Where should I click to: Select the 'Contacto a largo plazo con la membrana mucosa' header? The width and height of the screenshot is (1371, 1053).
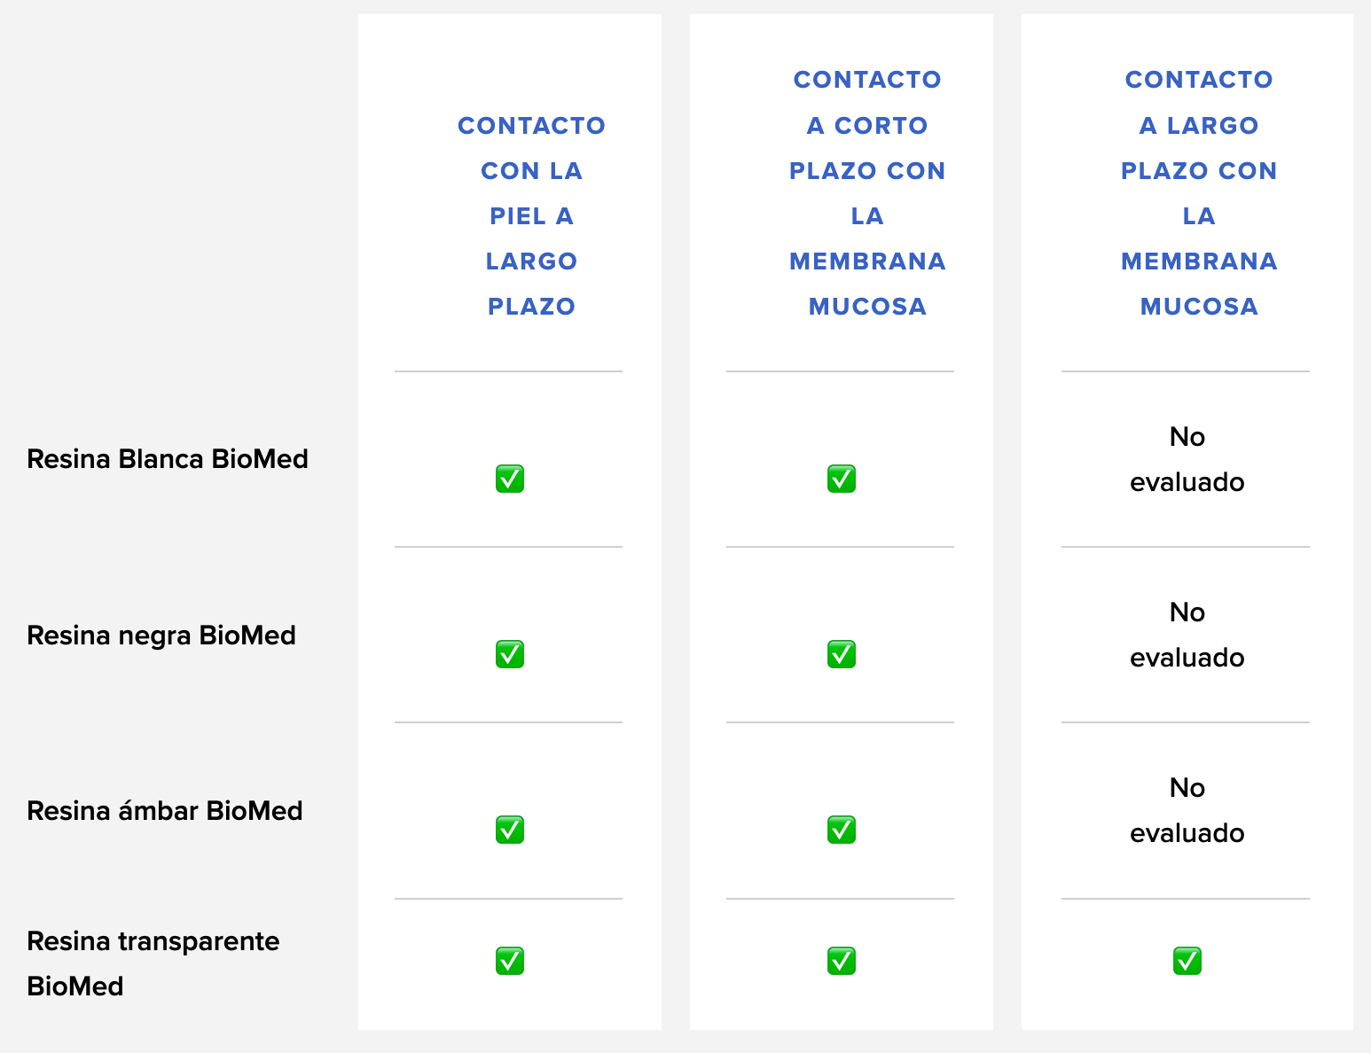(1199, 193)
